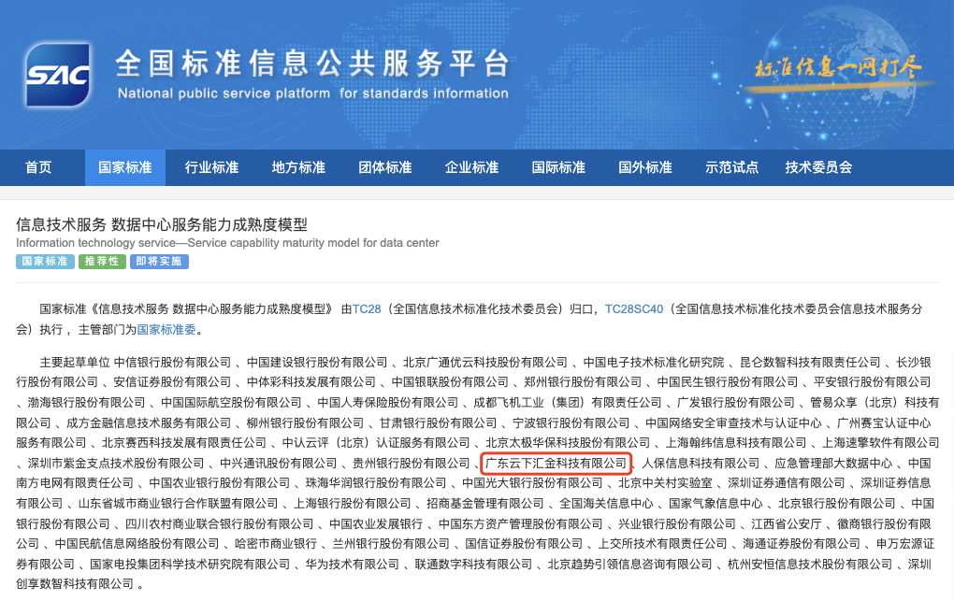Click the text 北京广通优云科技股份有限公司
Image resolution: width=954 pixels, height=601 pixels.
point(484,363)
